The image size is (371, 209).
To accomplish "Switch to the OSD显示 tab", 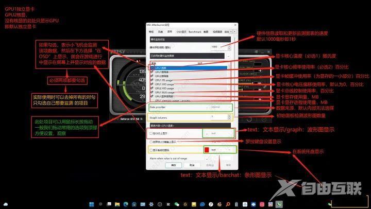I will tap(181, 32).
